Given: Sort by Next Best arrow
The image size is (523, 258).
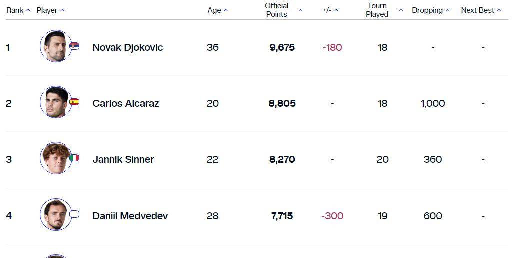Looking at the screenshot, I should point(499,10).
